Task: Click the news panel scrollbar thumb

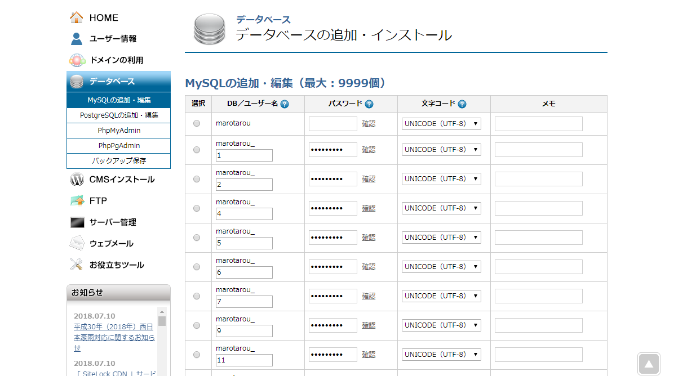Action: point(162,321)
